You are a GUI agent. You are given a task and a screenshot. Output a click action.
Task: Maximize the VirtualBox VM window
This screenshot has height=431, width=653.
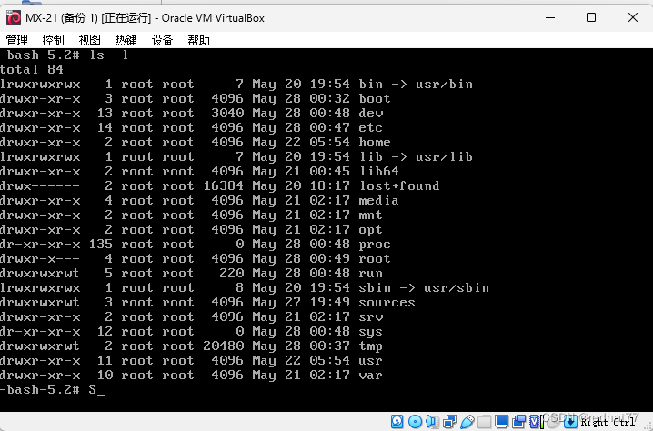point(591,17)
